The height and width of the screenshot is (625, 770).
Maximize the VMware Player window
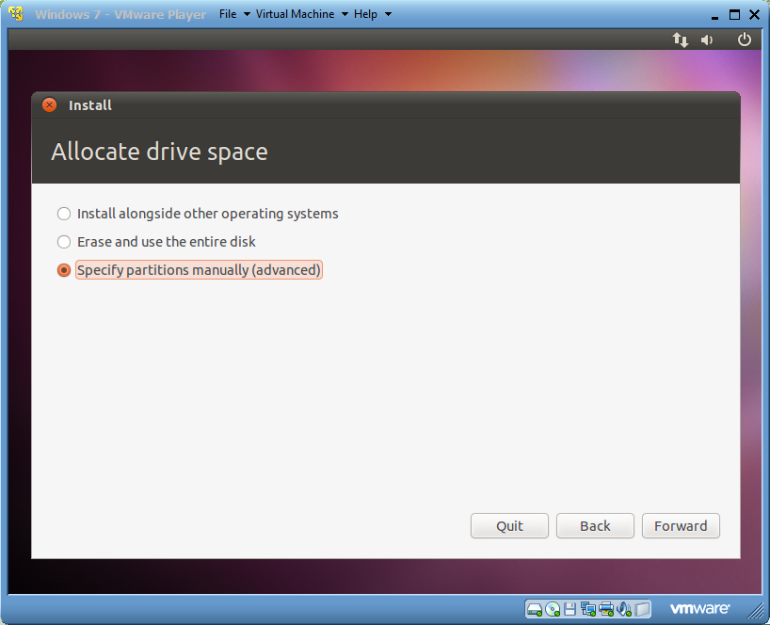point(734,15)
